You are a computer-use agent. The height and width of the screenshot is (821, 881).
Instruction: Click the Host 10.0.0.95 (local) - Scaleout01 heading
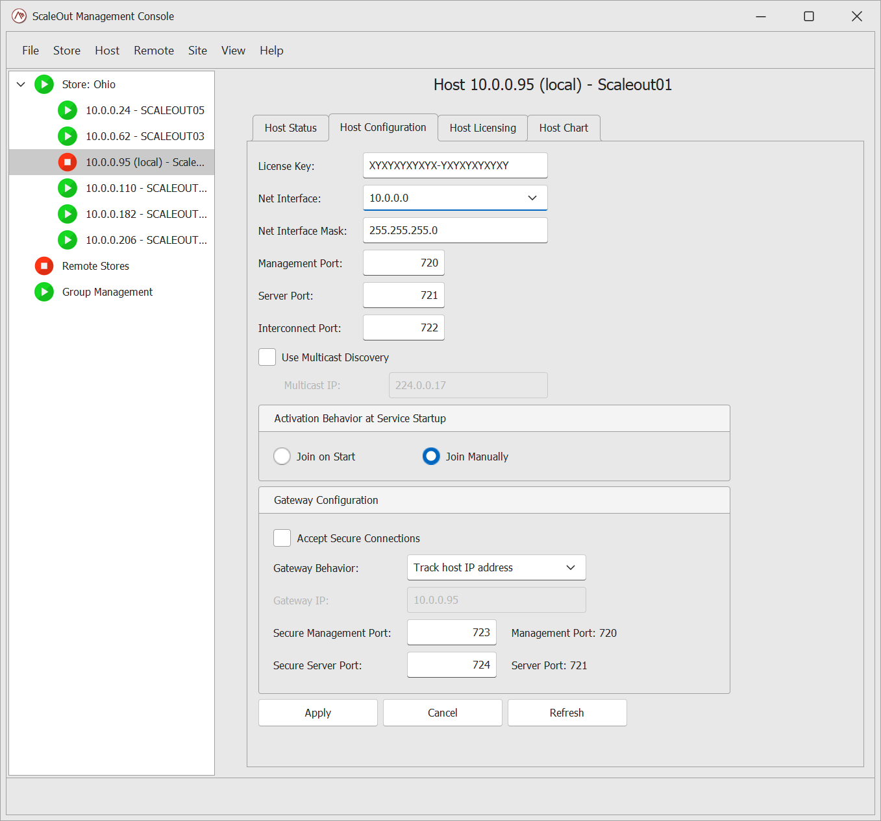point(552,85)
